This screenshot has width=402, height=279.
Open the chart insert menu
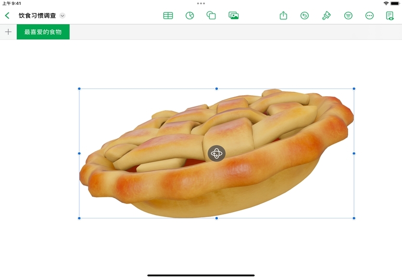pos(189,15)
